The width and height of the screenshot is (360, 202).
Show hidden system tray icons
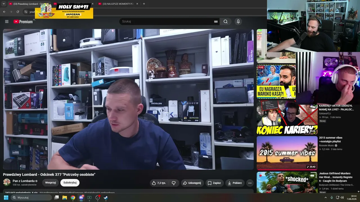(x=326, y=198)
